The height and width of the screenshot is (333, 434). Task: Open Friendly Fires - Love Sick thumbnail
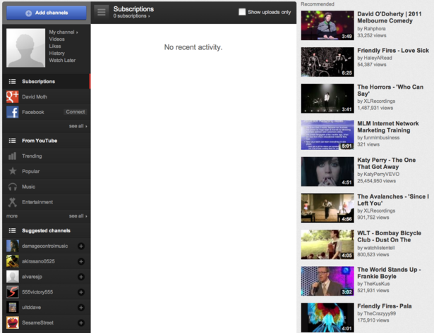tap(327, 62)
